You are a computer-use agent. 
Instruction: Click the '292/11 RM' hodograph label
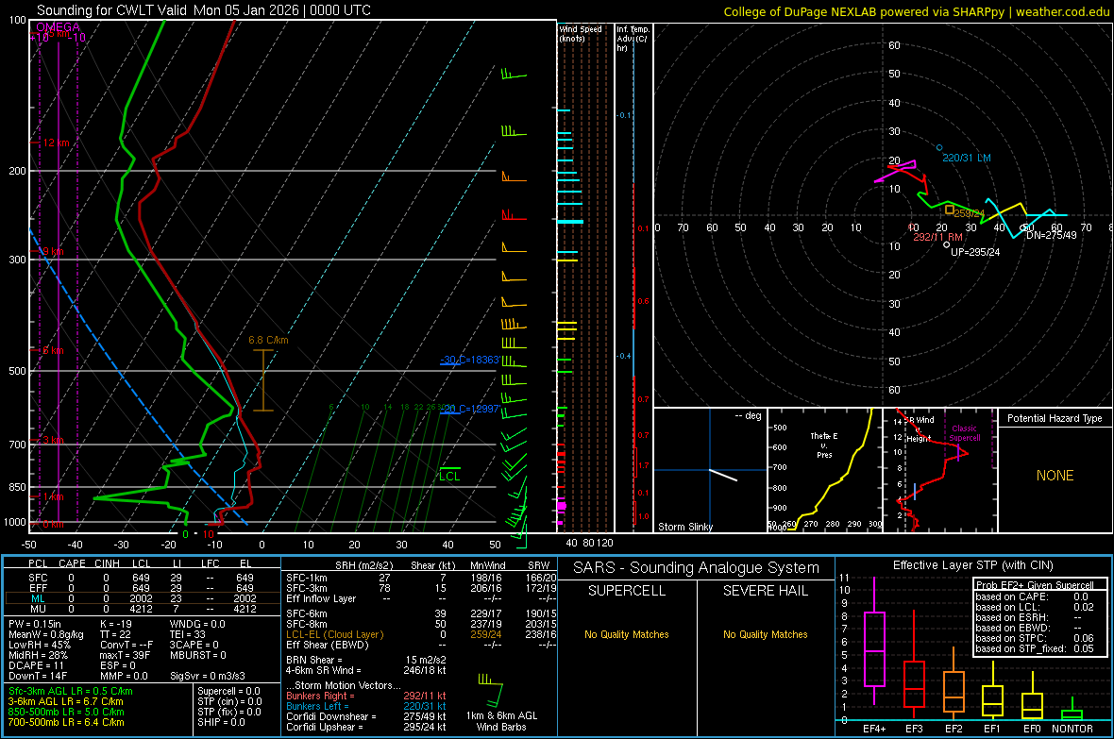[937, 237]
